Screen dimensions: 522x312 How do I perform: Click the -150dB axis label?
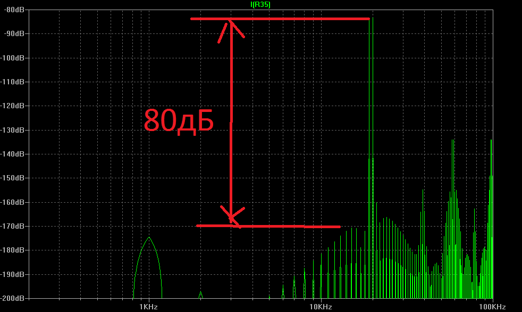click(x=12, y=178)
